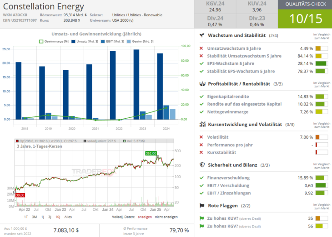This screenshot has width=332, height=237.
Task: Click the 10/15 Qualitäts-Check score box
Action: point(305,19)
